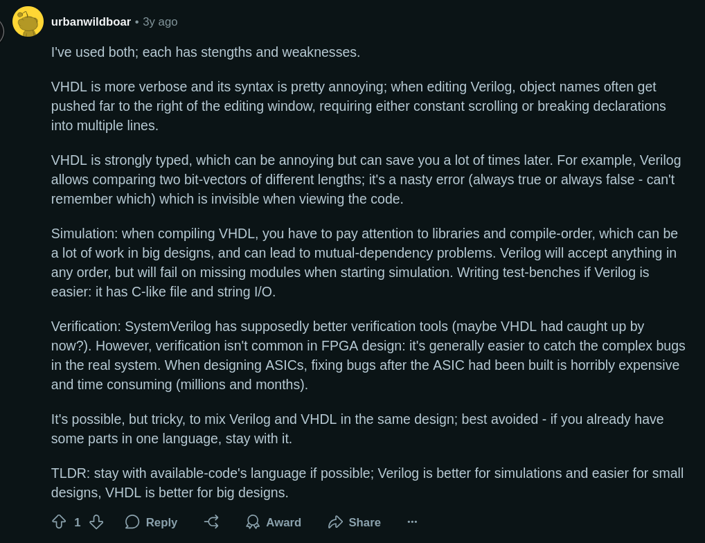705x543 pixels.
Task: Collapse the comment thread via left edge circle
Action: pyautogui.click(x=1, y=30)
